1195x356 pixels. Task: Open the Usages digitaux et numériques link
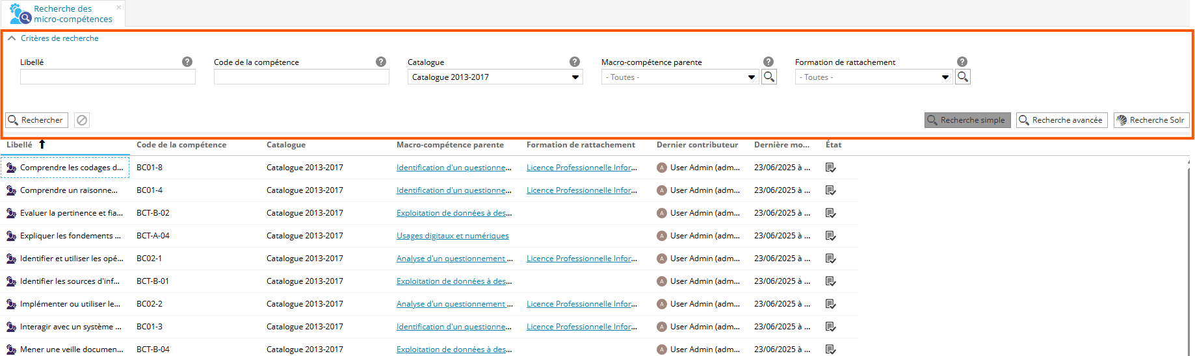[453, 236]
